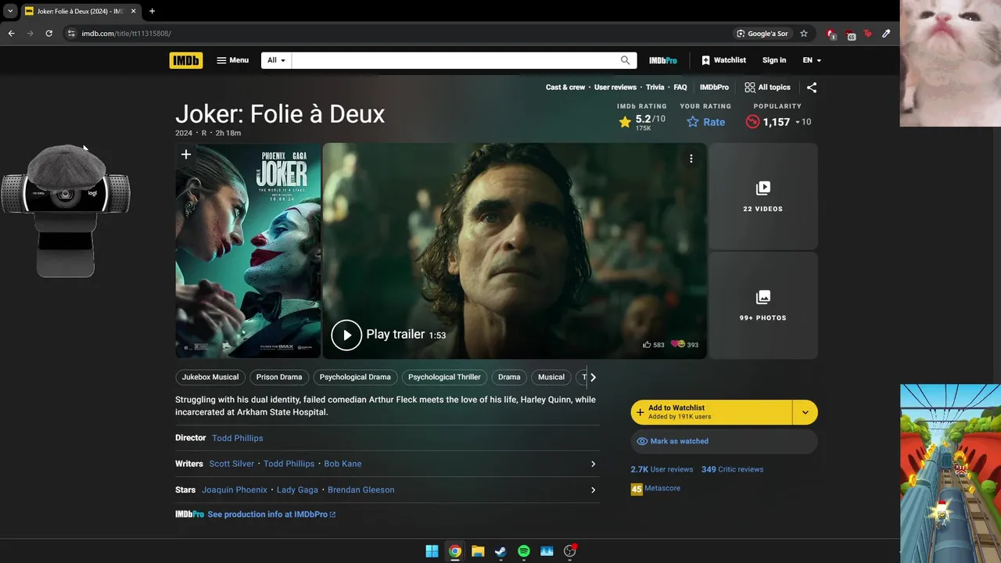Expand the Stars row chevron

coord(593,489)
